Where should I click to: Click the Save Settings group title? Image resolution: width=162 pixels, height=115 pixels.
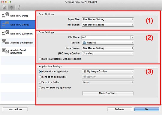[x=46, y=32]
